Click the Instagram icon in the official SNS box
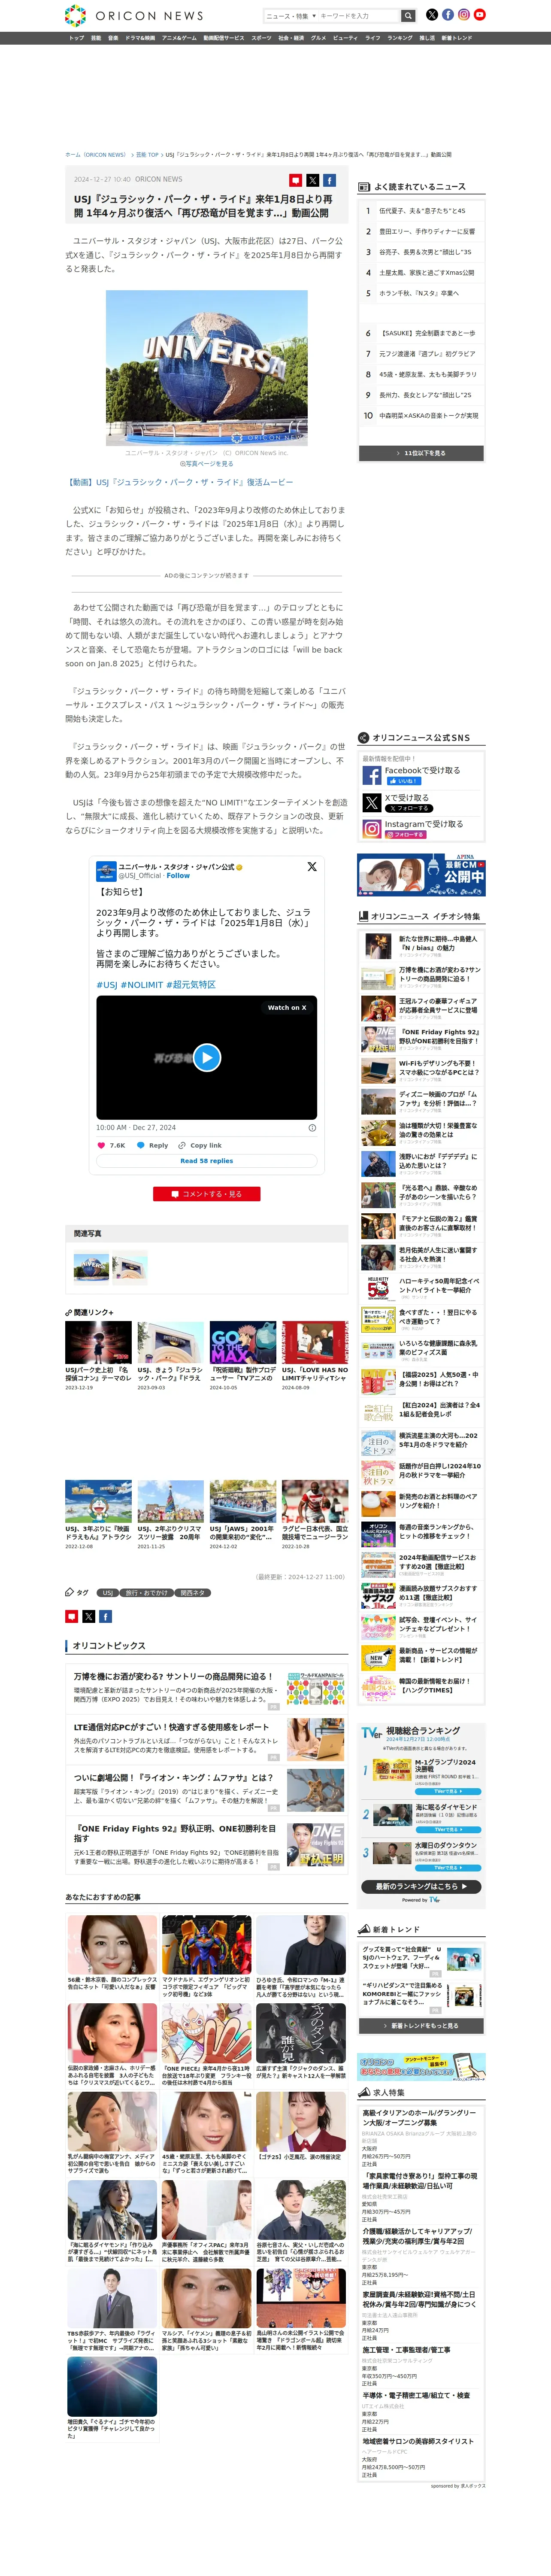551x2576 pixels. (x=372, y=829)
